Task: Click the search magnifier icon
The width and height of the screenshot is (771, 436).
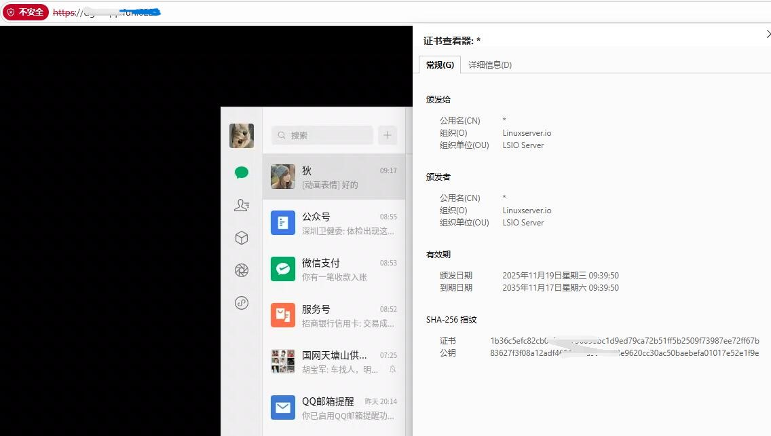Action: [281, 135]
